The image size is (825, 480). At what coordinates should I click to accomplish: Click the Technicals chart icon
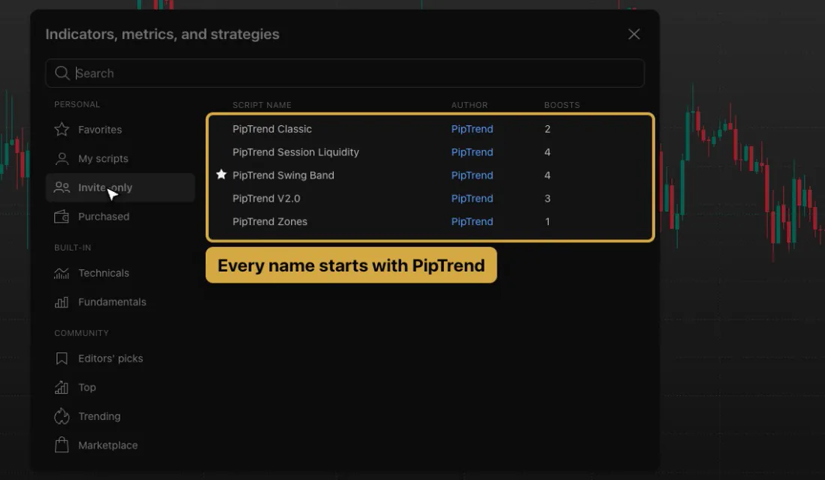coord(61,273)
